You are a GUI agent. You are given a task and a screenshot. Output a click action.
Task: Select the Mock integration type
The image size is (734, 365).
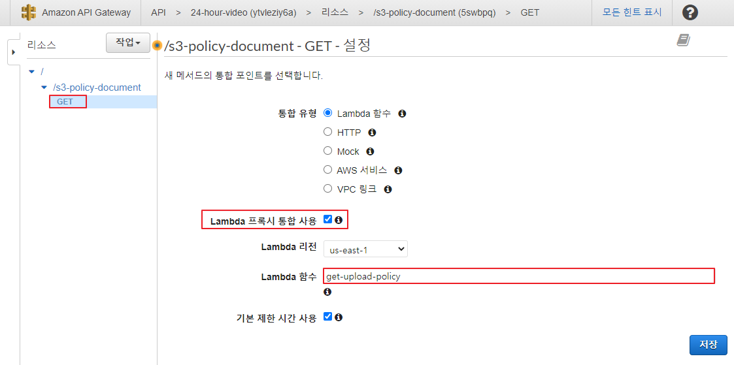(x=327, y=151)
